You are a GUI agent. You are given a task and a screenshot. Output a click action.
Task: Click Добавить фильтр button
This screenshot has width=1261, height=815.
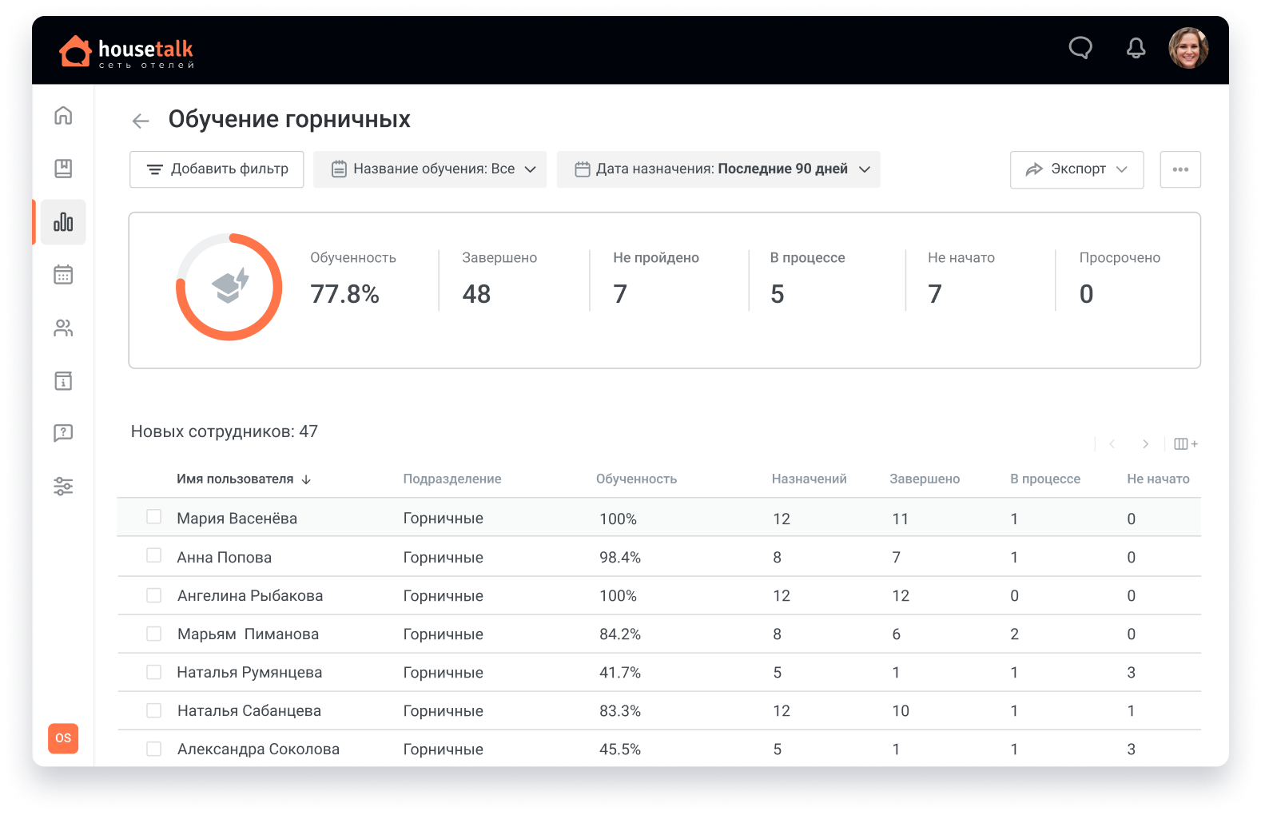click(x=217, y=169)
